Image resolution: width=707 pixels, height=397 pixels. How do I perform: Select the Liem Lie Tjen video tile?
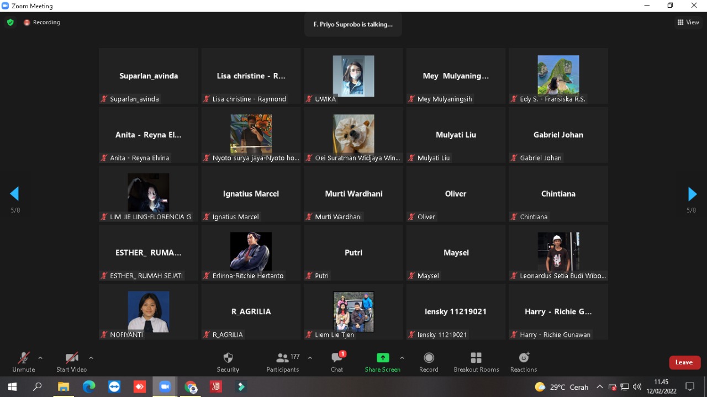tap(353, 311)
